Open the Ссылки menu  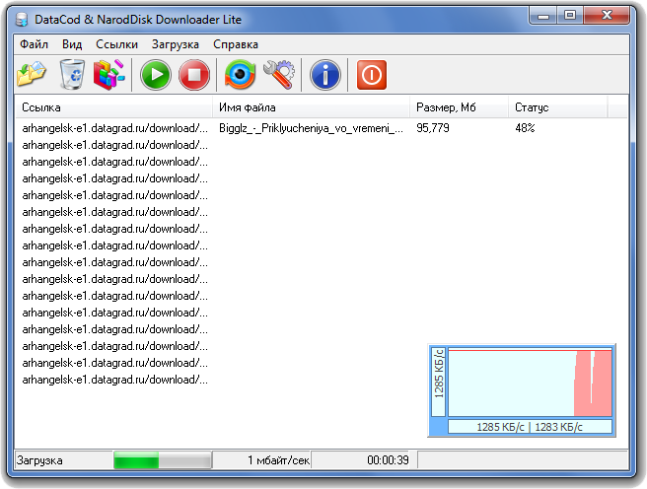pos(116,44)
